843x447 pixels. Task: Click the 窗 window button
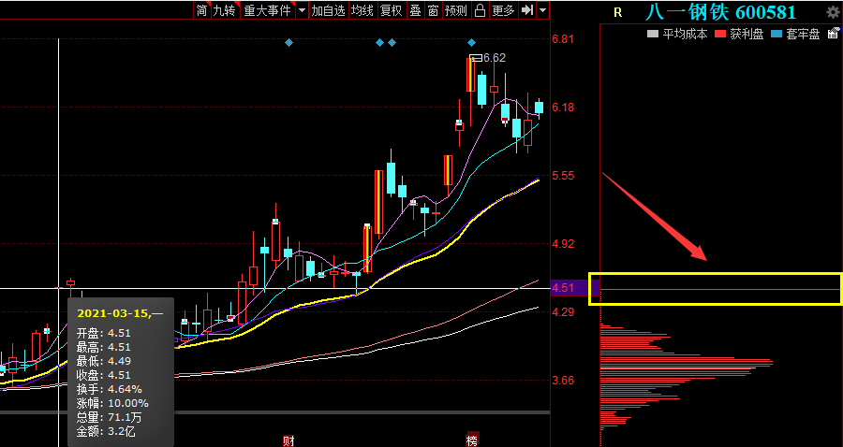point(433,10)
